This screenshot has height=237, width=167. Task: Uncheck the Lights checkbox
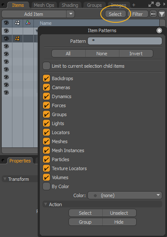coord(46,123)
